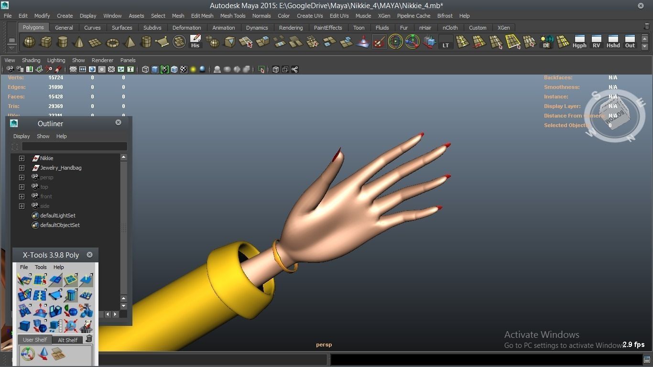This screenshot has height=367, width=653.
Task: Click the trash can icon in X-Tools shelf
Action: (89, 338)
